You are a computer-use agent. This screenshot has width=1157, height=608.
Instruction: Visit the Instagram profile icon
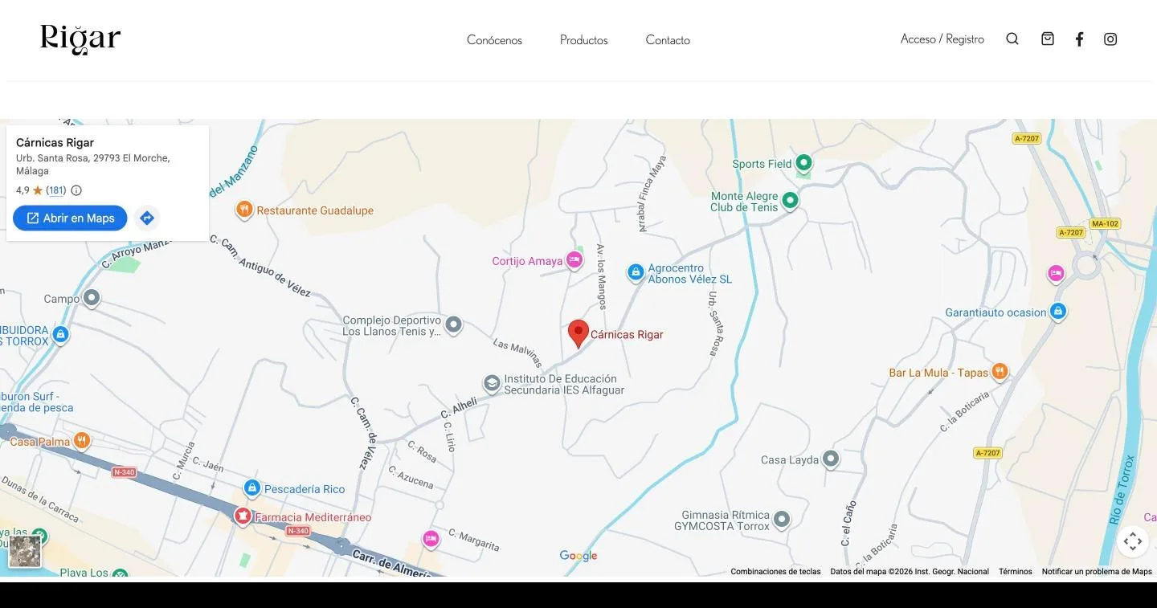(x=1110, y=39)
